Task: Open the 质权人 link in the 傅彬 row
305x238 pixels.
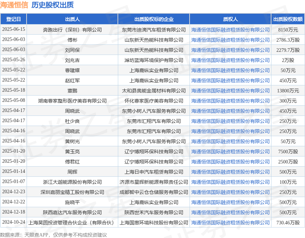Action: [230, 40]
